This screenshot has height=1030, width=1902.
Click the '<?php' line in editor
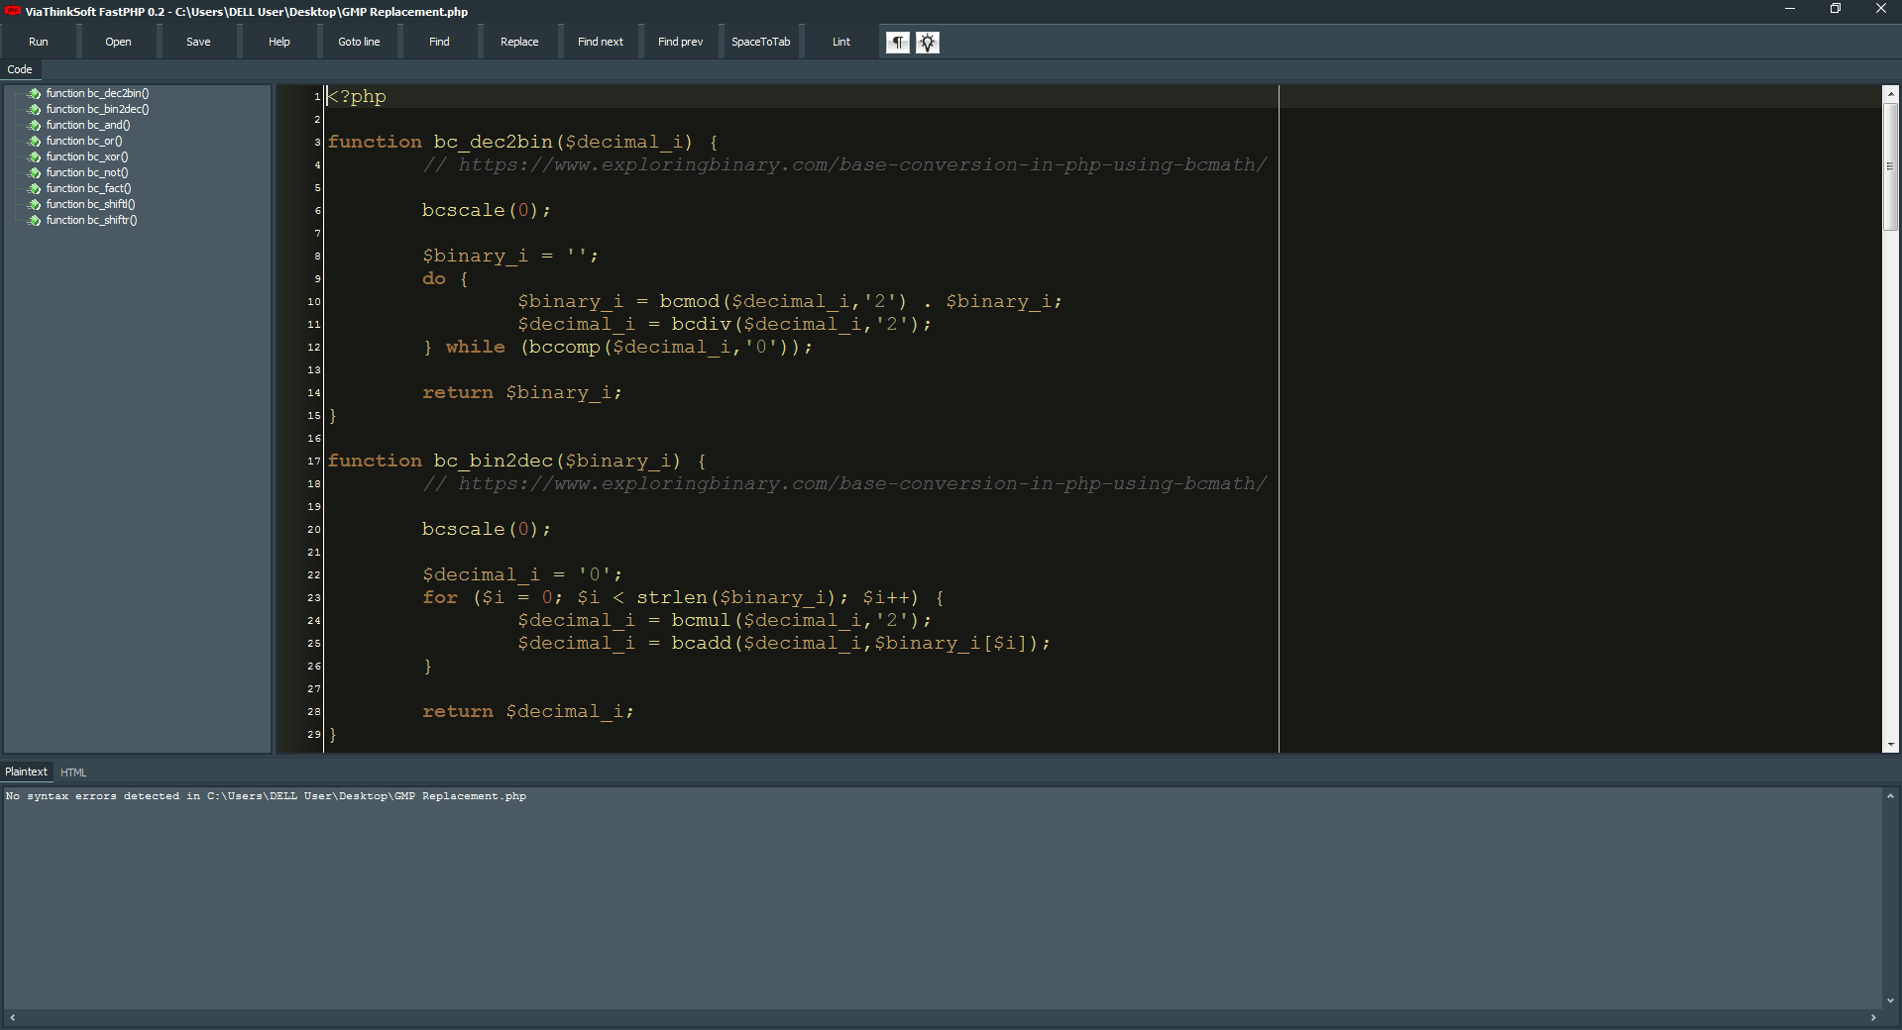point(357,96)
